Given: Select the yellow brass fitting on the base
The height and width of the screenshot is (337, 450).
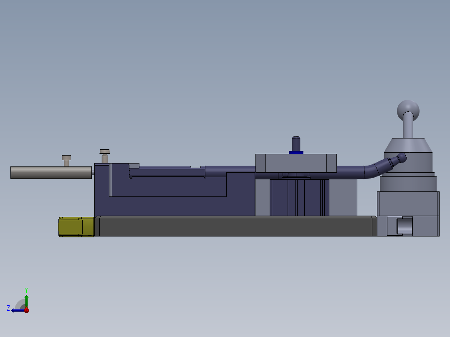Looking at the screenshot, I should point(76,227).
